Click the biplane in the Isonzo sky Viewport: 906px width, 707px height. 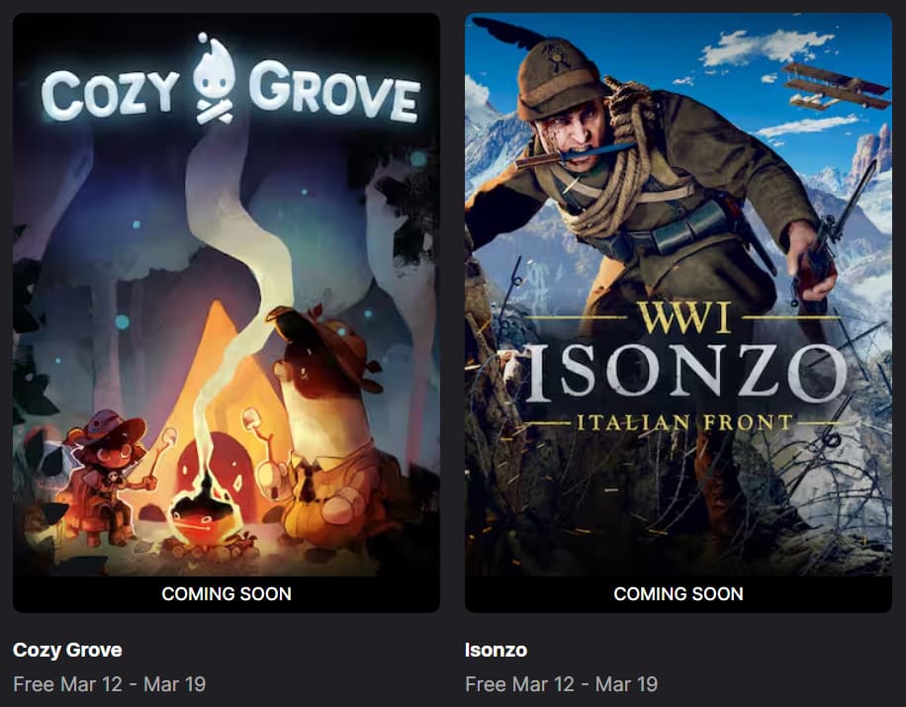(835, 87)
